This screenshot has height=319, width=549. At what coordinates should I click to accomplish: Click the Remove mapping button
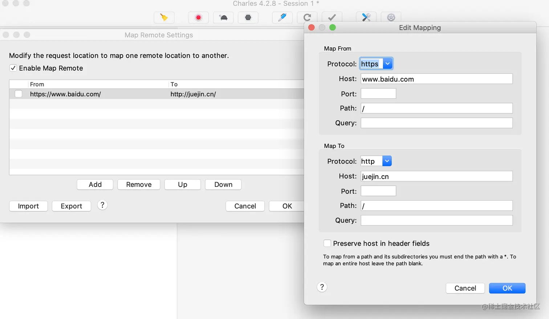[x=139, y=184]
